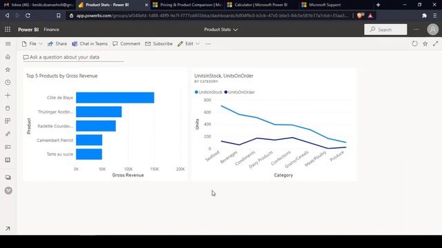
Task: Favorite this dashboard with star icon
Action: point(425,43)
